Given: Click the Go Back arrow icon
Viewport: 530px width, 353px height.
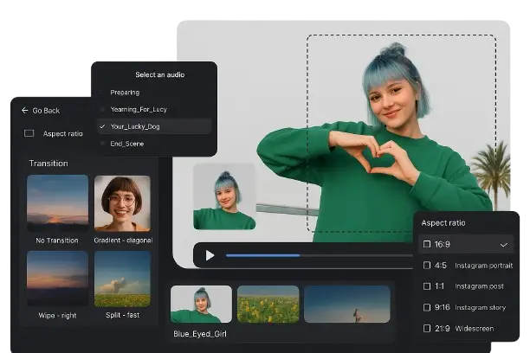Looking at the screenshot, I should coord(25,111).
